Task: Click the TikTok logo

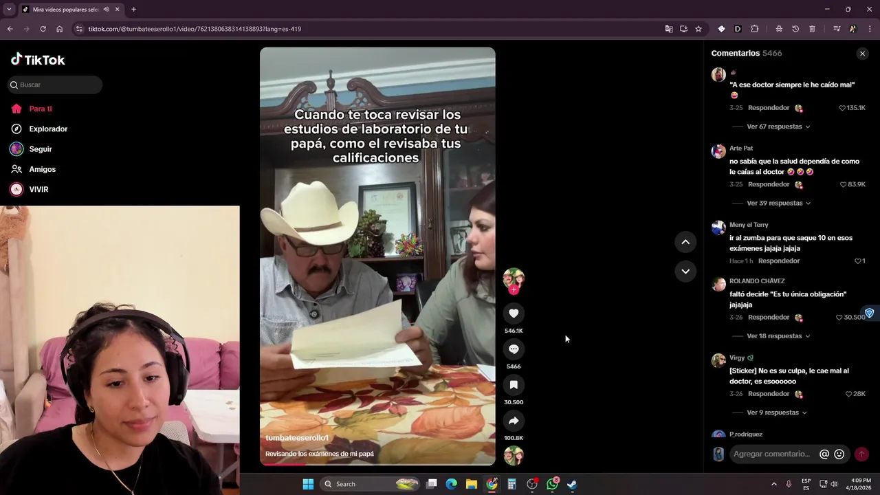Action: (x=38, y=60)
